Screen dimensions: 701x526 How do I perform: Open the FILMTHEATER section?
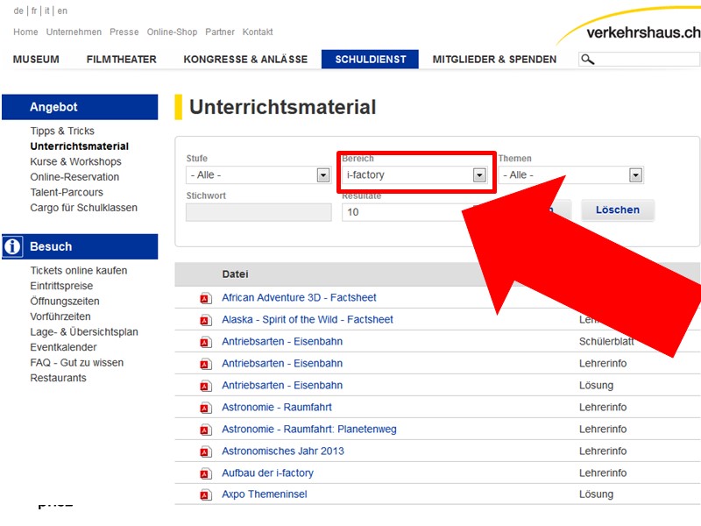tap(121, 60)
